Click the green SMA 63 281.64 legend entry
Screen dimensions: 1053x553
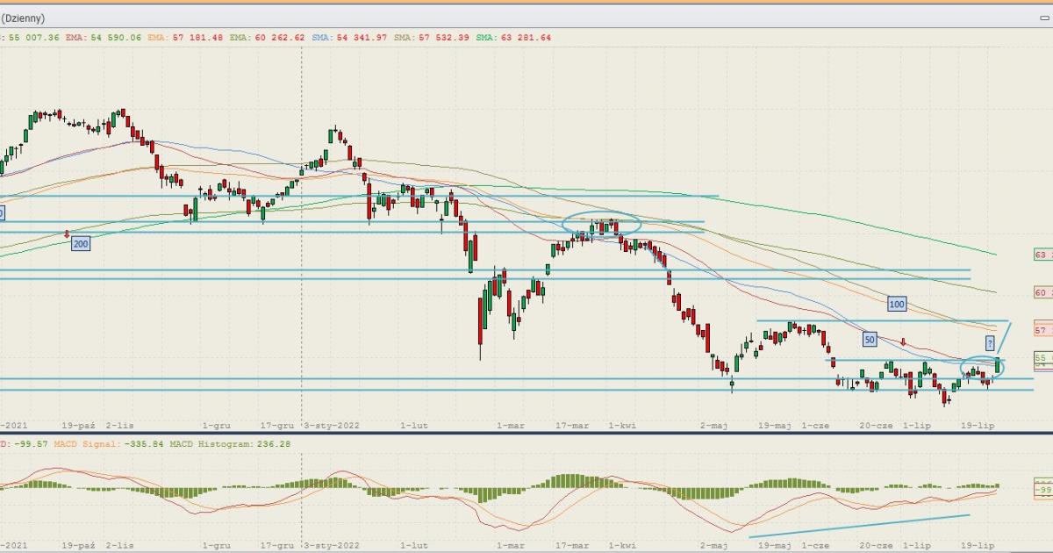[514, 38]
